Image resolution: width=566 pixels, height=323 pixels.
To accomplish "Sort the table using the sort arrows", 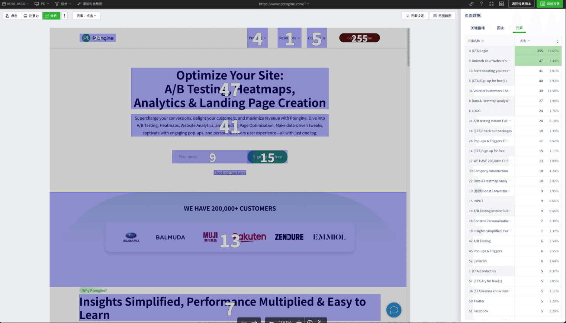I will click(557, 41).
